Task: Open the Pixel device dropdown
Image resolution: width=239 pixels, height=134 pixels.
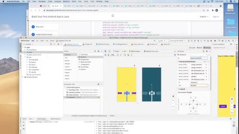Action: coord(117,51)
